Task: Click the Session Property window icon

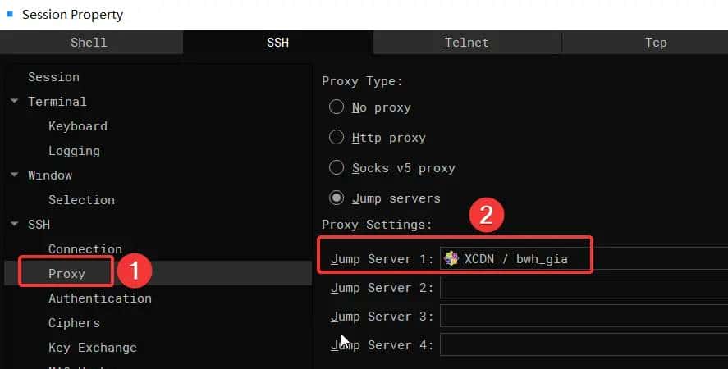Action: pos(10,14)
